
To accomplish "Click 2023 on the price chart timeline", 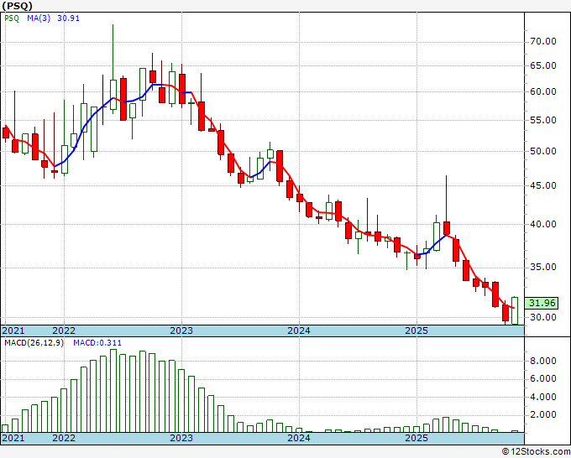I will pyautogui.click(x=181, y=330).
